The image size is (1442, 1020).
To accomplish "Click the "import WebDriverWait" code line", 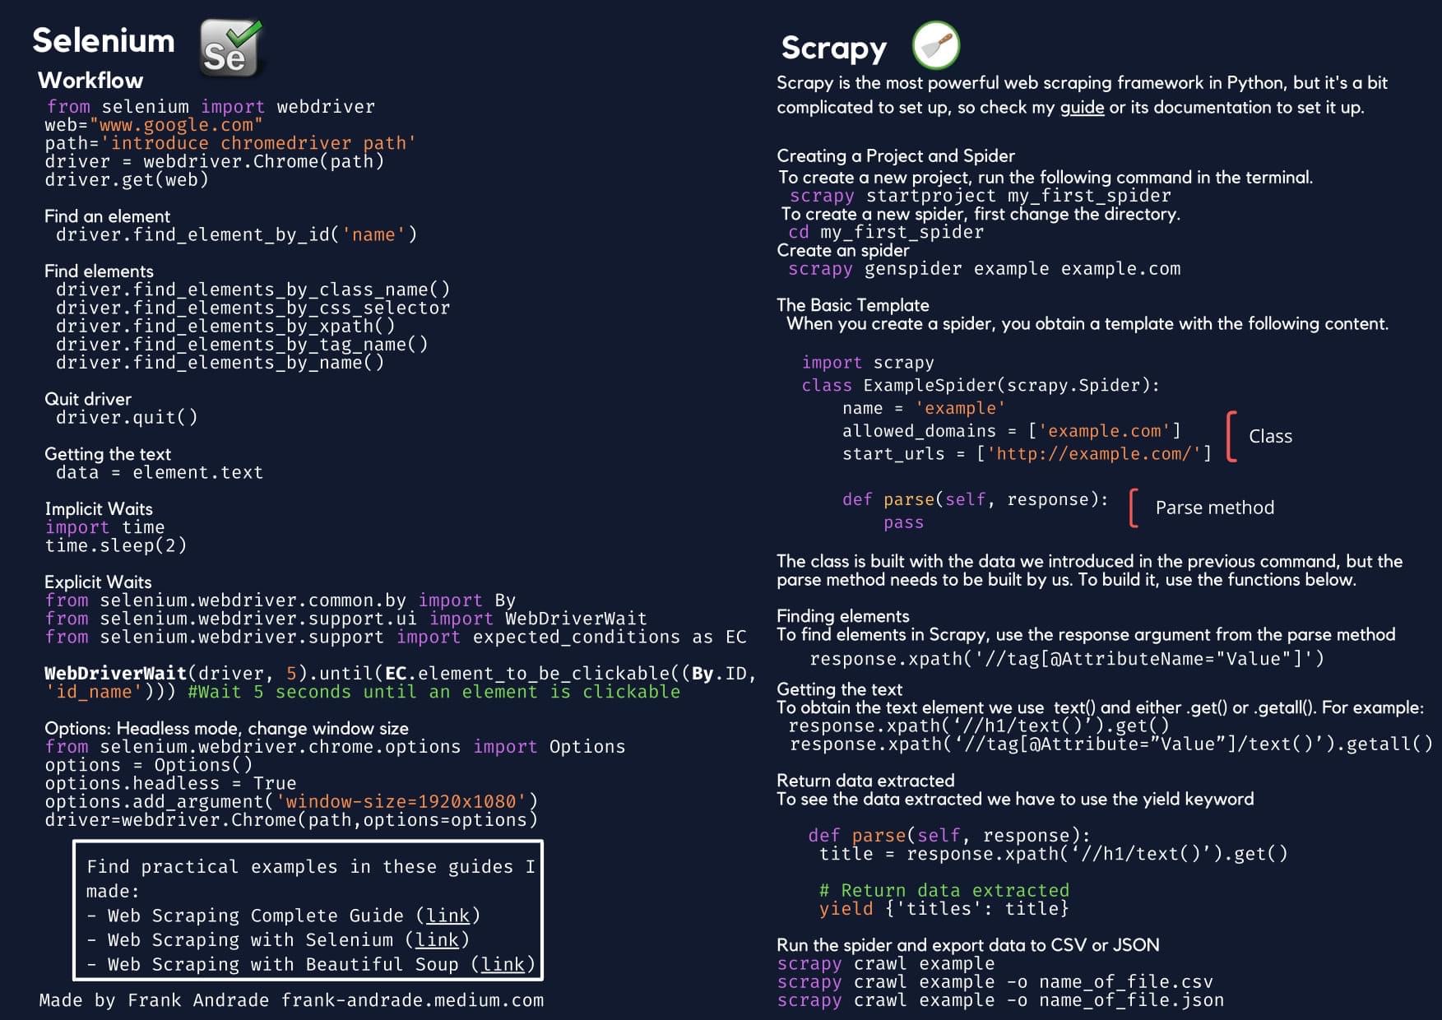I will pyautogui.click(x=346, y=619).
